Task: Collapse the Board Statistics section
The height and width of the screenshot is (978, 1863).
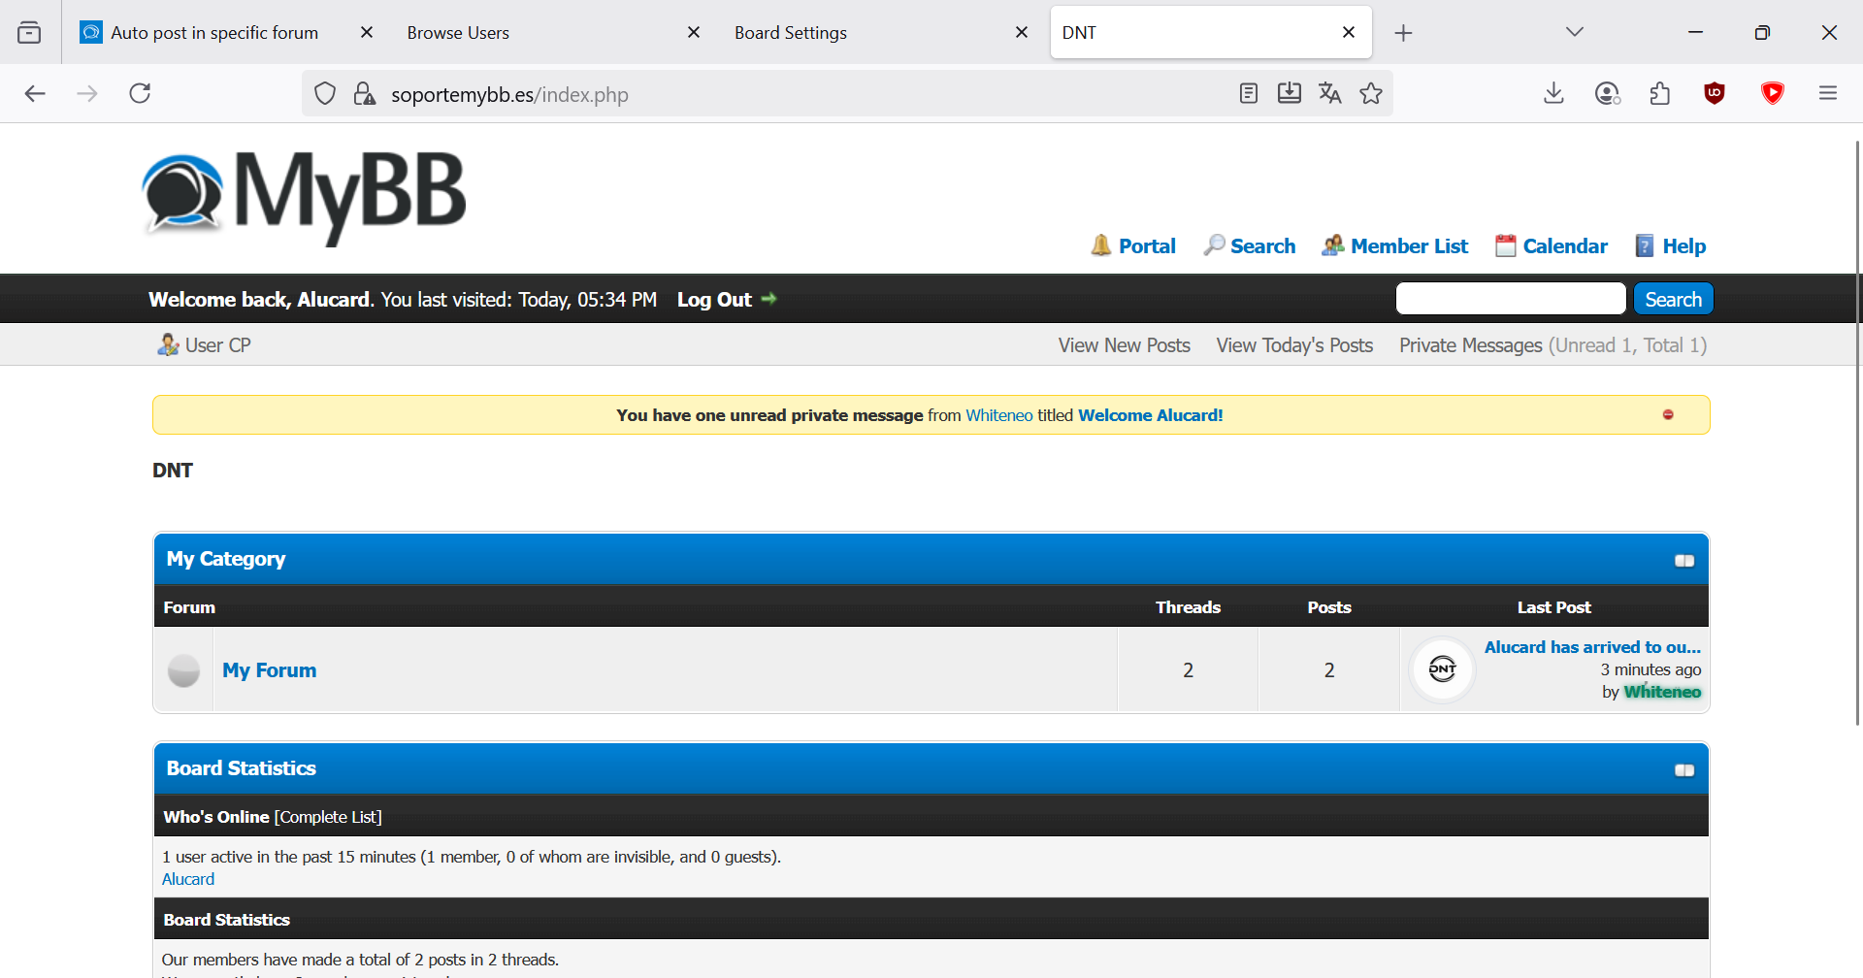Action: tap(1683, 770)
